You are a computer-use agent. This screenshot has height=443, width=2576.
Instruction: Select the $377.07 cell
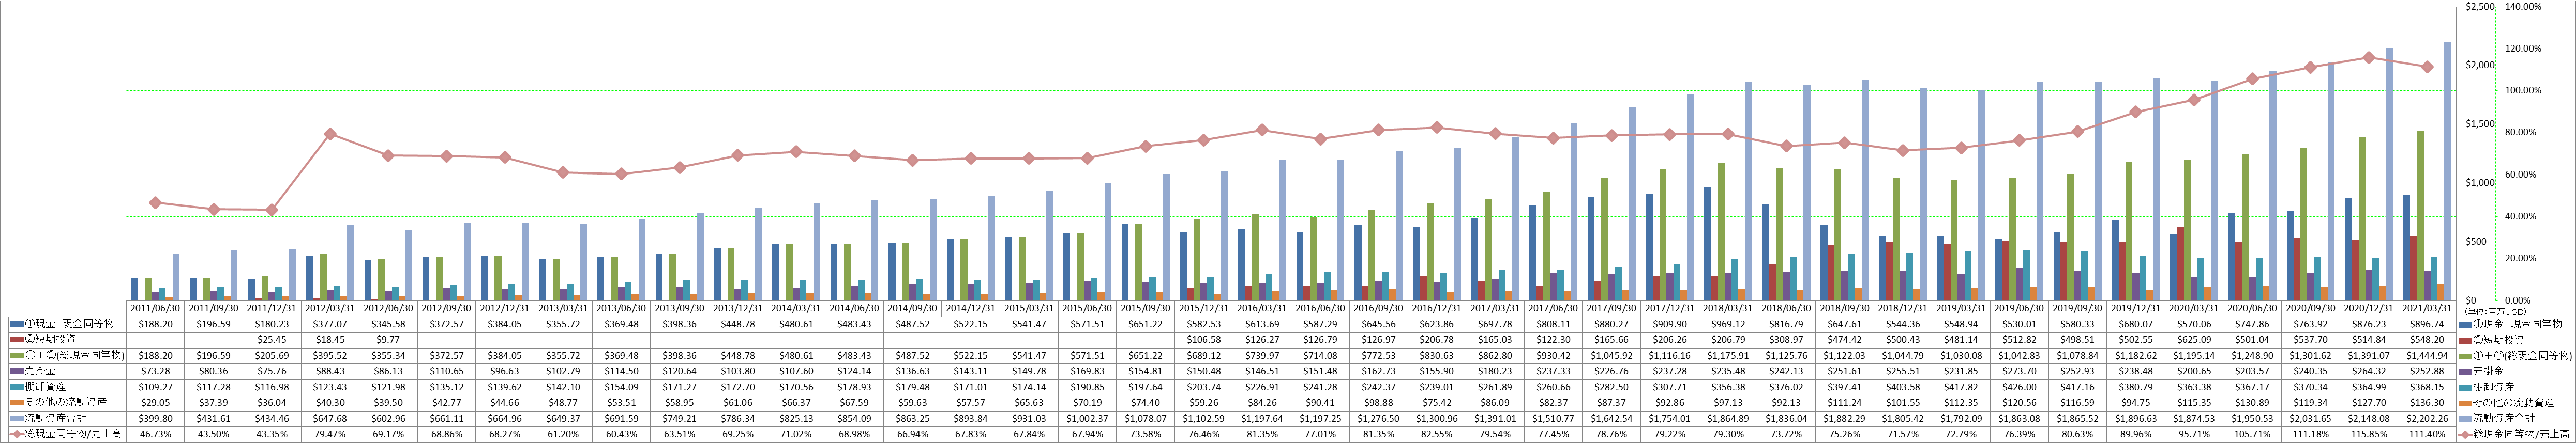tap(330, 324)
